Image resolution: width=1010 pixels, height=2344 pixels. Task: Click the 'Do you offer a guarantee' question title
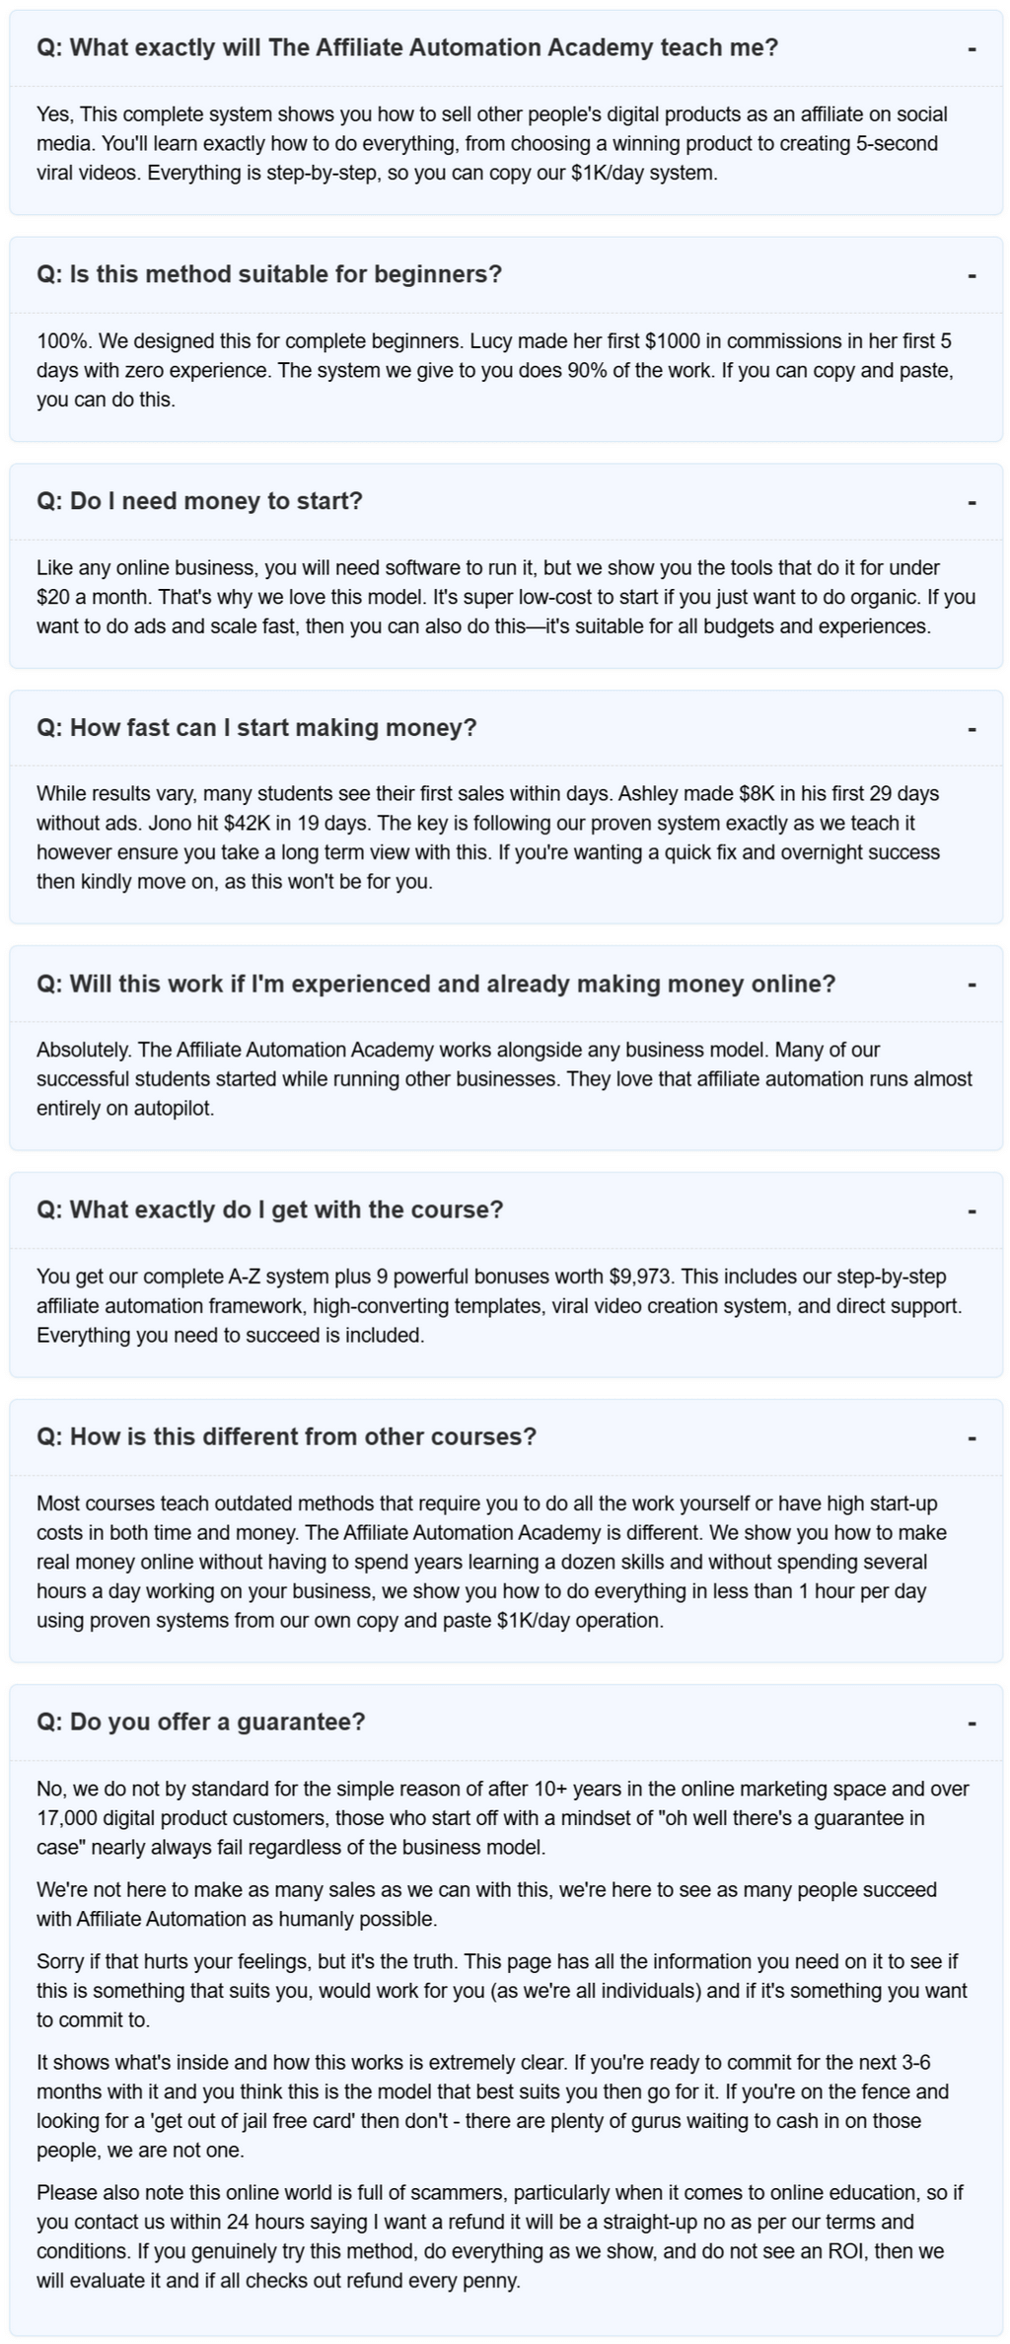click(201, 1721)
